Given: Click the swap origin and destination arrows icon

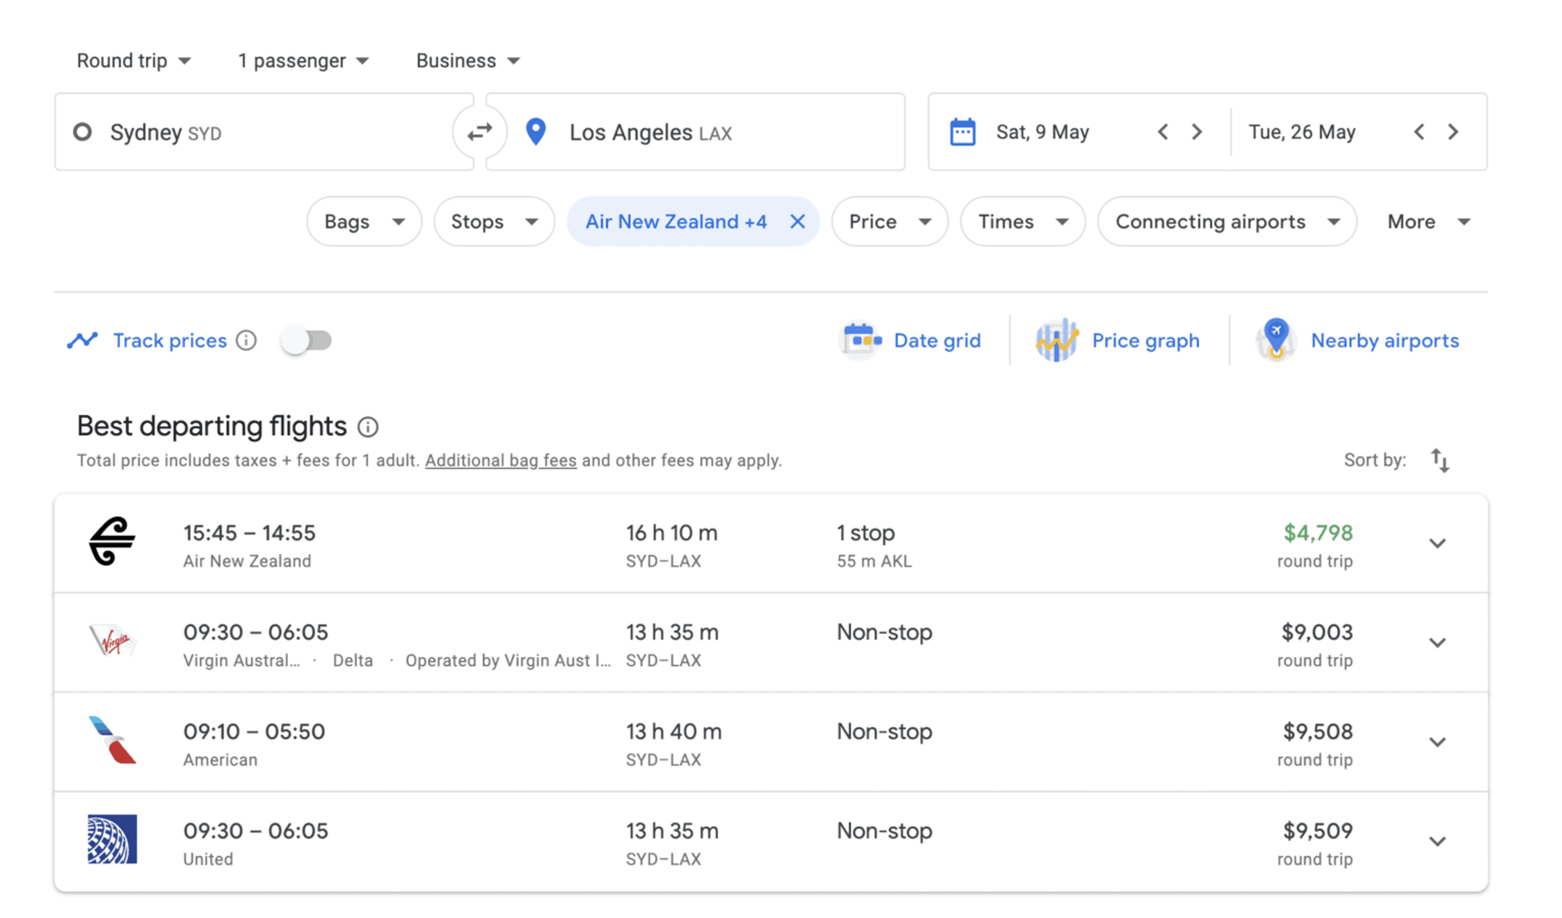Looking at the screenshot, I should (479, 132).
